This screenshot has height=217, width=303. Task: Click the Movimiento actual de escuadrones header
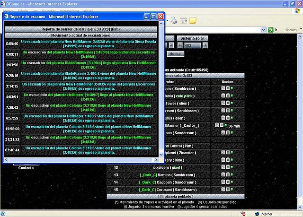[80, 35]
